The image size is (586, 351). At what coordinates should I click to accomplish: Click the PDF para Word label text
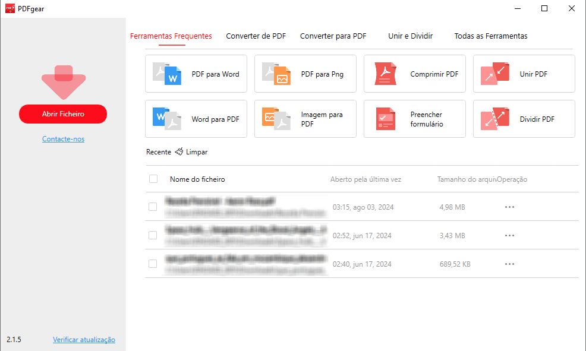pos(215,74)
